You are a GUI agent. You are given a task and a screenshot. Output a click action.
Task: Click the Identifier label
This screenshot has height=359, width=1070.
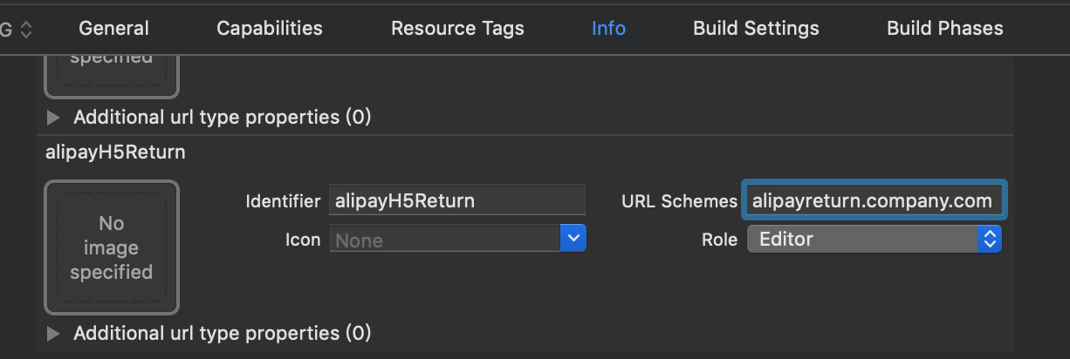[x=283, y=201]
